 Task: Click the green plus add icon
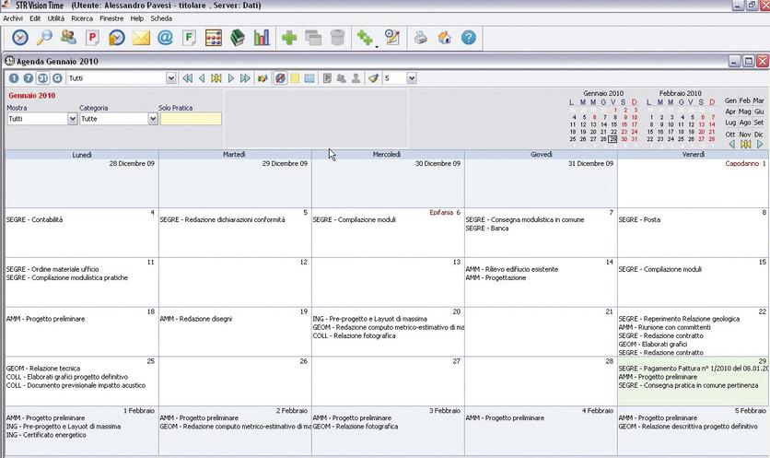pyautogui.click(x=289, y=38)
